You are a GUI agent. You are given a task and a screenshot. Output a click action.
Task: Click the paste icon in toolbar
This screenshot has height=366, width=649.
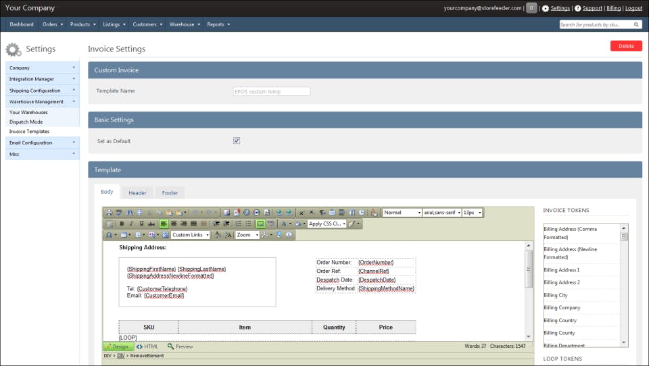[169, 213]
